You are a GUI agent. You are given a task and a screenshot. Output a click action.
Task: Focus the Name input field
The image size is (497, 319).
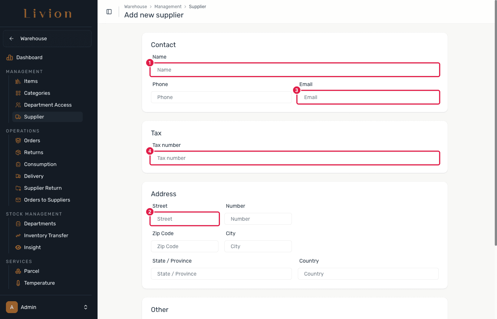pyautogui.click(x=295, y=70)
